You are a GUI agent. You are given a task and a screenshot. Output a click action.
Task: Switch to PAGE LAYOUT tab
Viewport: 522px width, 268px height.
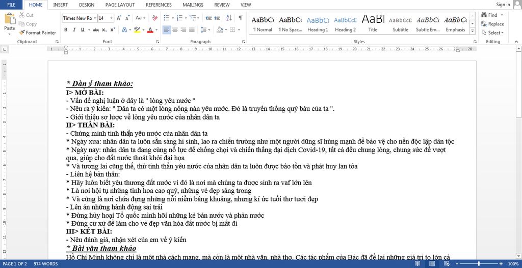[x=120, y=5]
